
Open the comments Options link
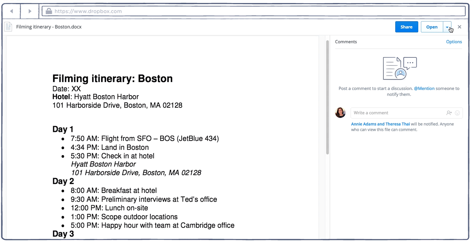(454, 42)
